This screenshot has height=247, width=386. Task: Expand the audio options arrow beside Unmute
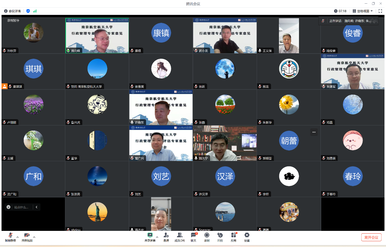(x=18, y=237)
